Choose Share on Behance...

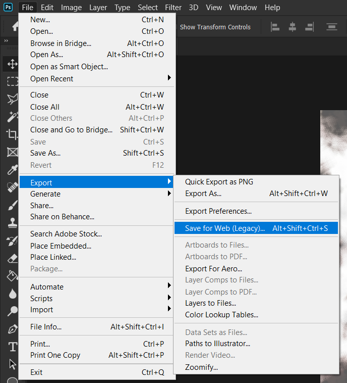(97, 217)
